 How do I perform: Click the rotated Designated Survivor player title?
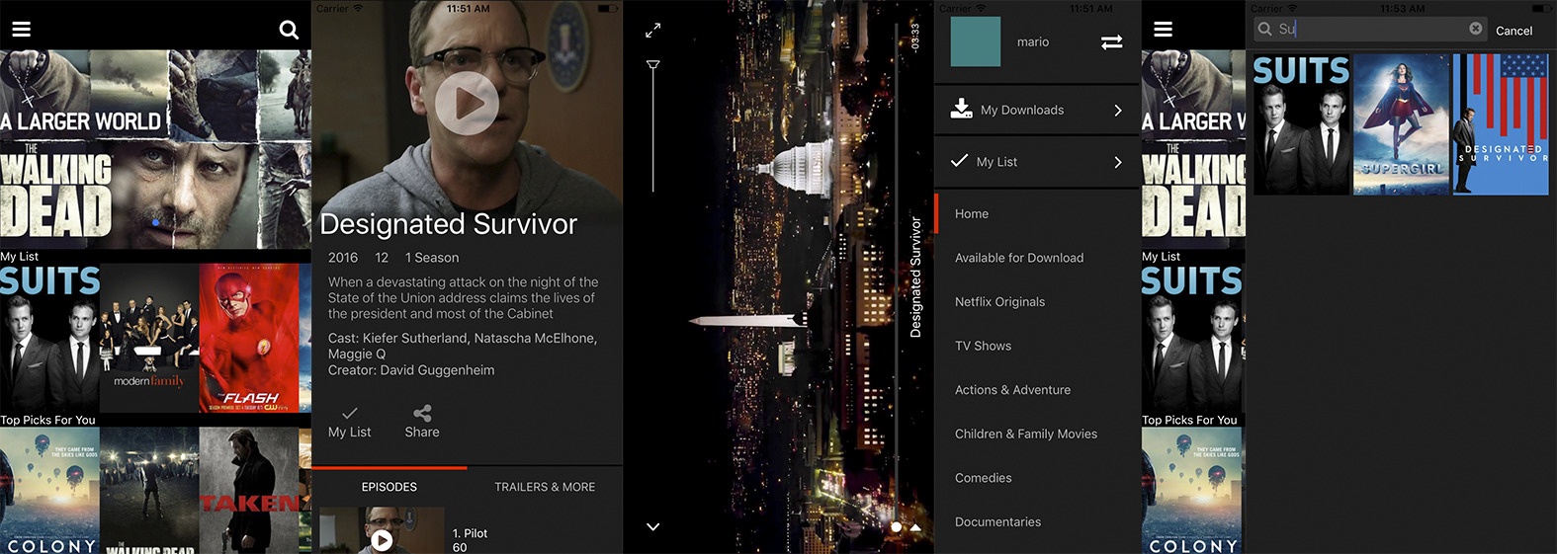[915, 277]
